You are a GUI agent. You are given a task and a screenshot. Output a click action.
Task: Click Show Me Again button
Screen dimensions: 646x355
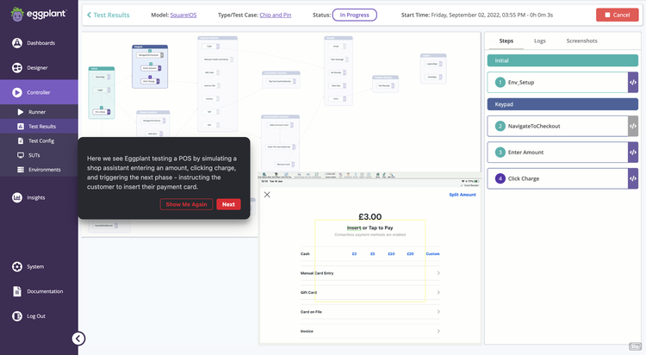(x=186, y=204)
